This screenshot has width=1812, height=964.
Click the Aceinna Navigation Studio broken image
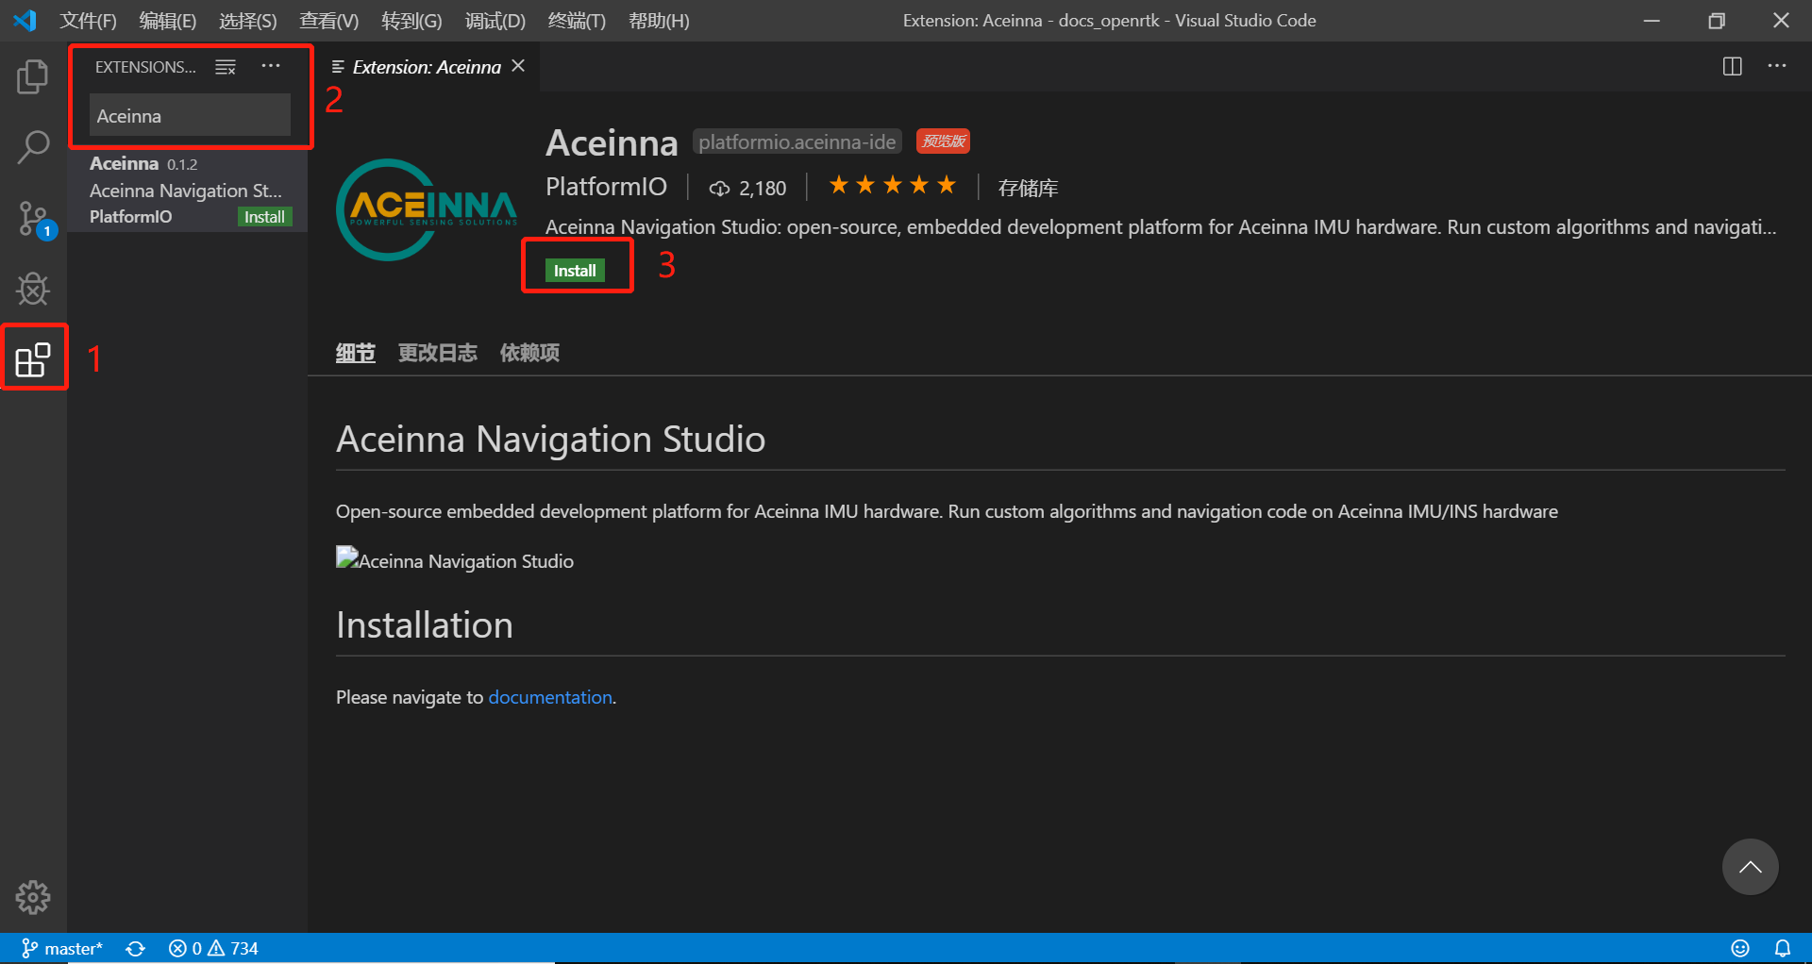click(x=455, y=560)
